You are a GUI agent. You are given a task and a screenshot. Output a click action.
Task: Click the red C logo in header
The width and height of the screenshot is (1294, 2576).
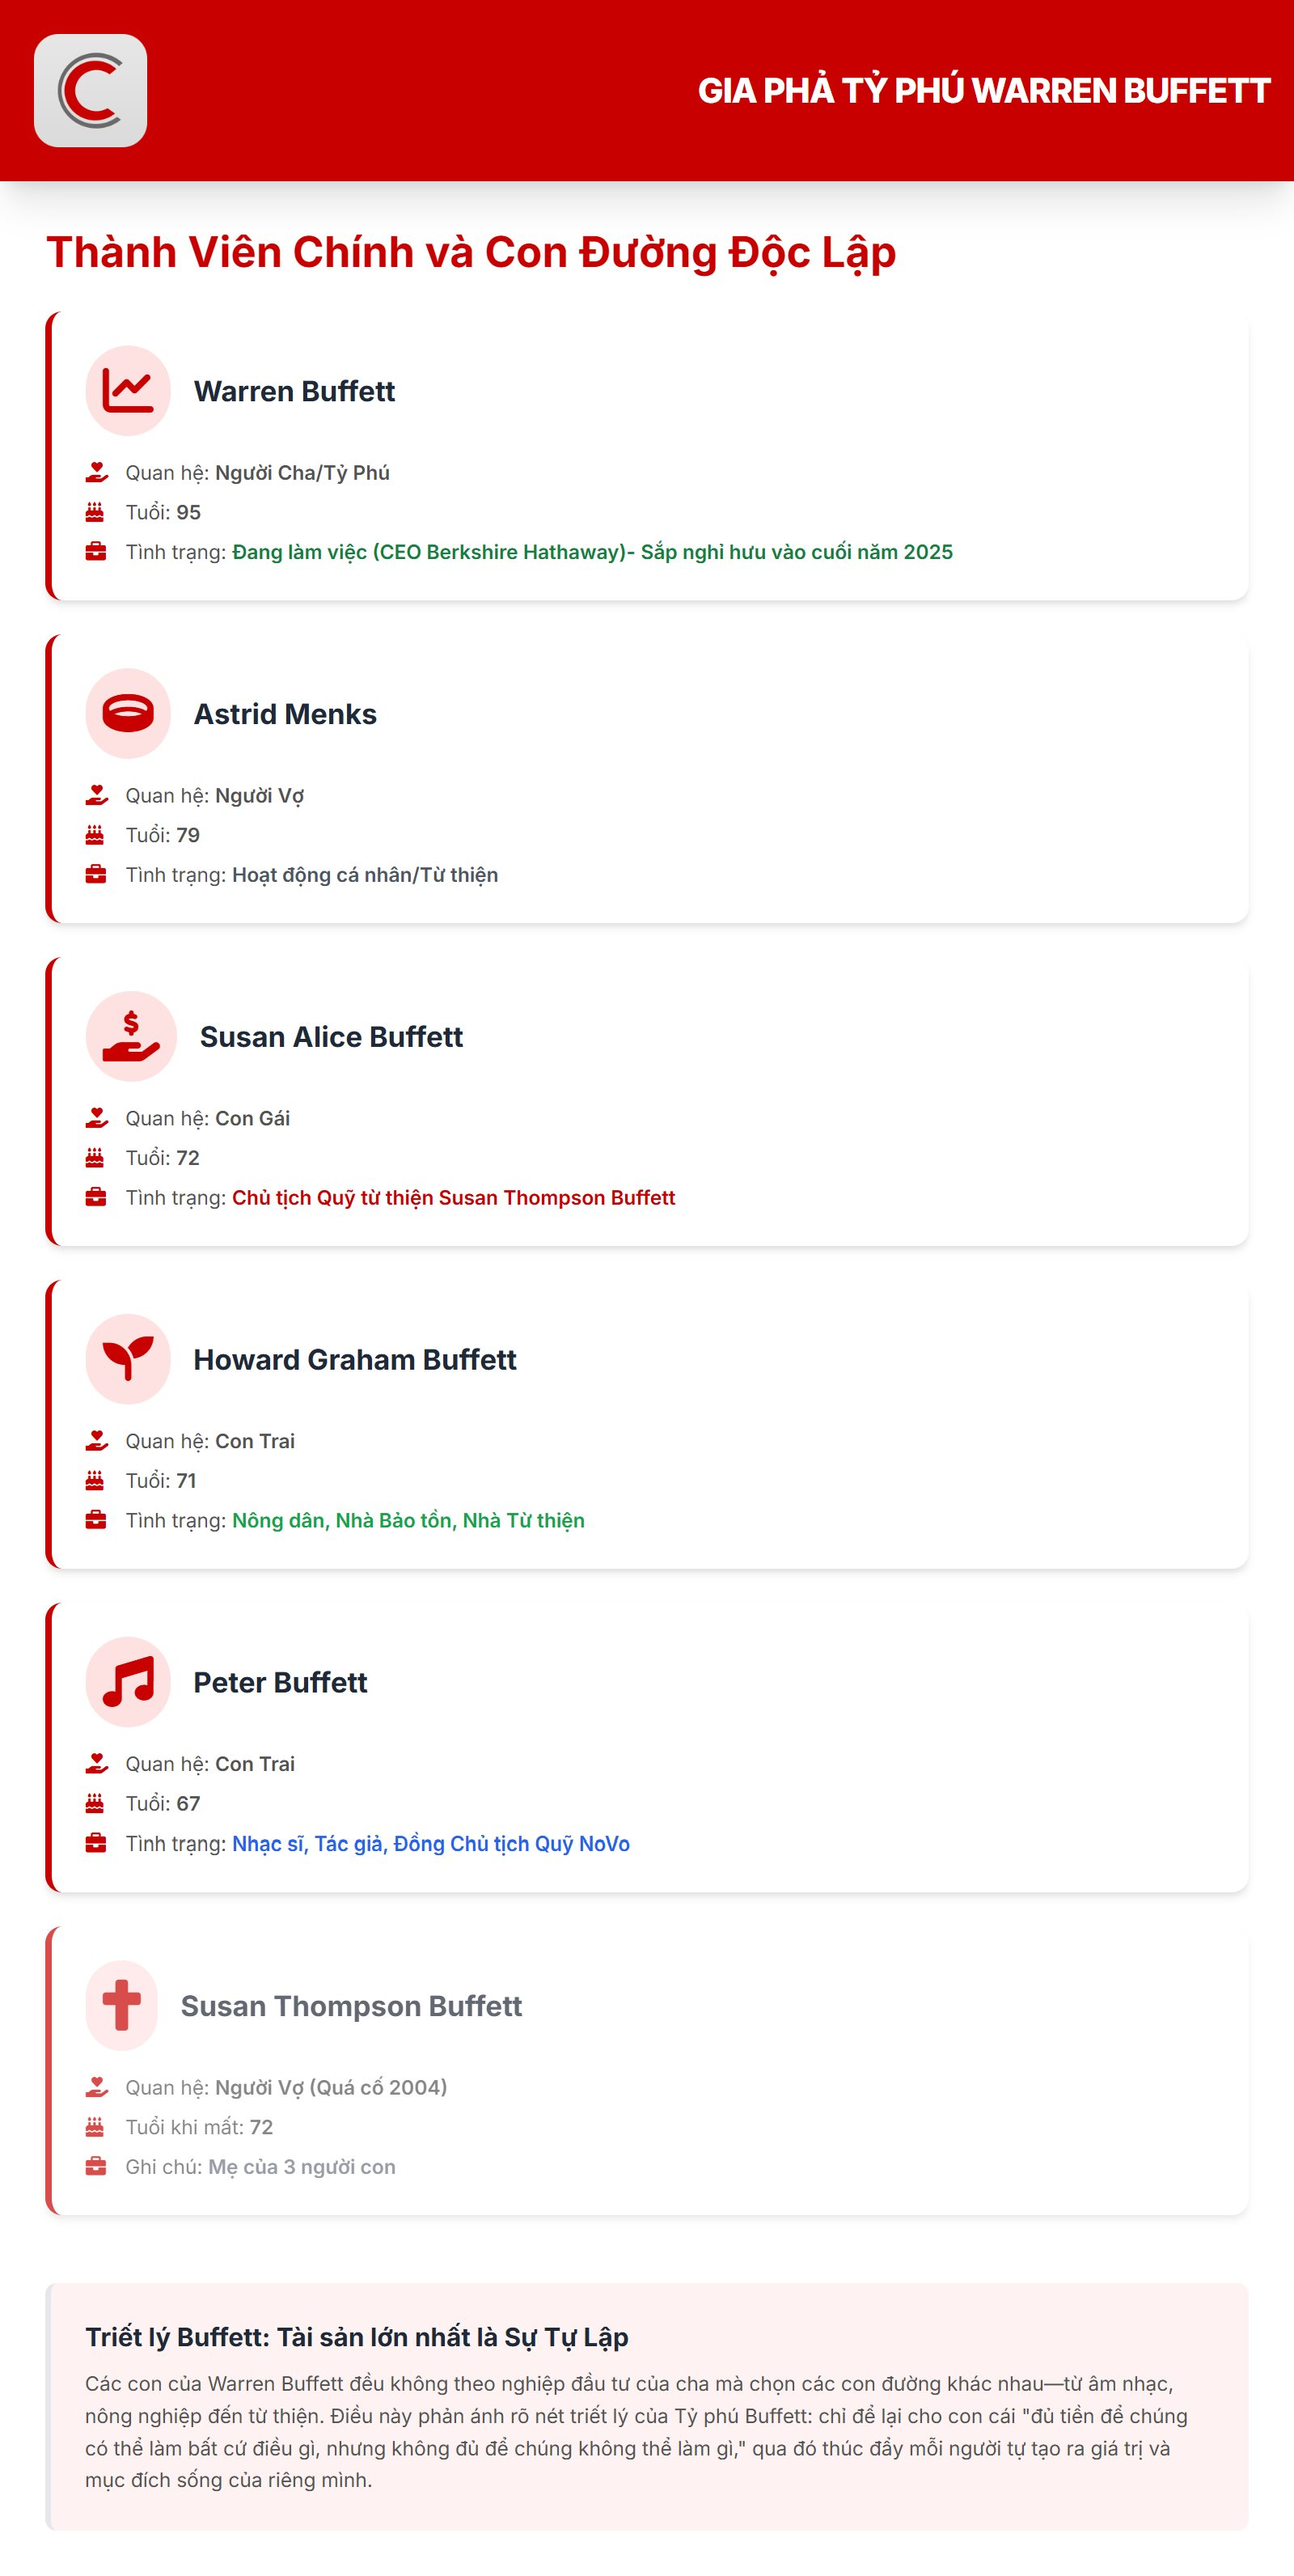point(90,91)
